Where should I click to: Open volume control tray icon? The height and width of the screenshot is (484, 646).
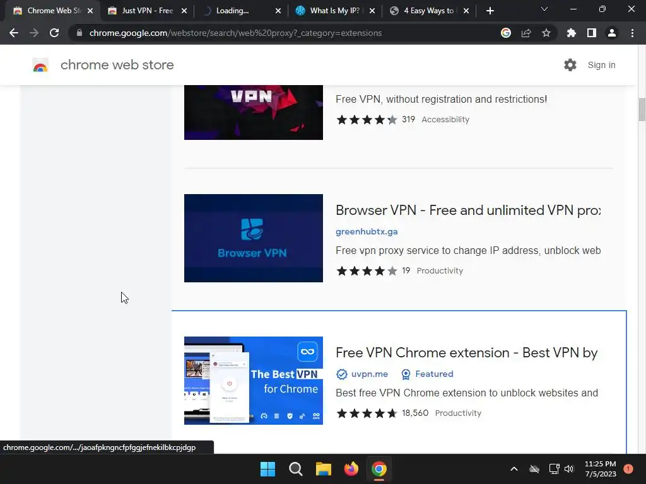click(570, 469)
